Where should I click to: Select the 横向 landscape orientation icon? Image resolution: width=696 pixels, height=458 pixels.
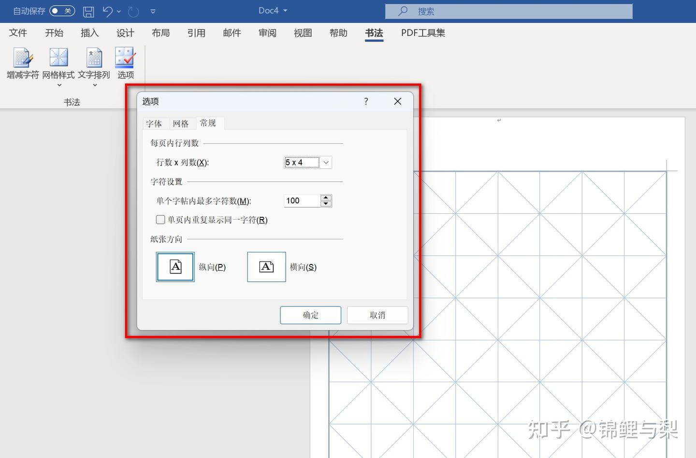point(266,267)
